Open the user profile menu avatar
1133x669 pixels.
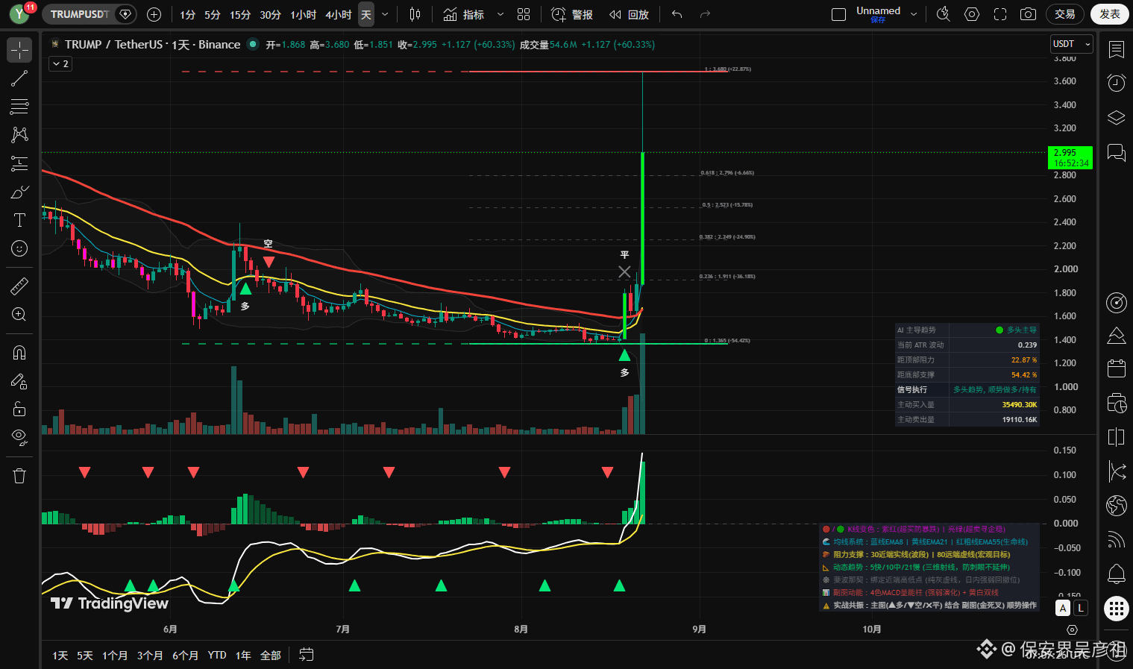click(x=19, y=14)
